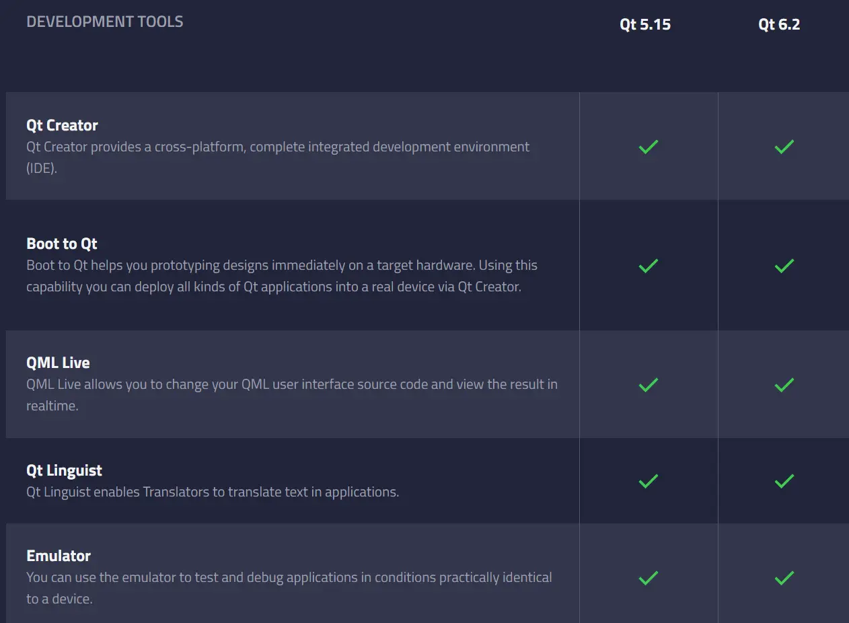Image resolution: width=849 pixels, height=623 pixels.
Task: Select the Qt Linguist row title
Action: click(65, 470)
